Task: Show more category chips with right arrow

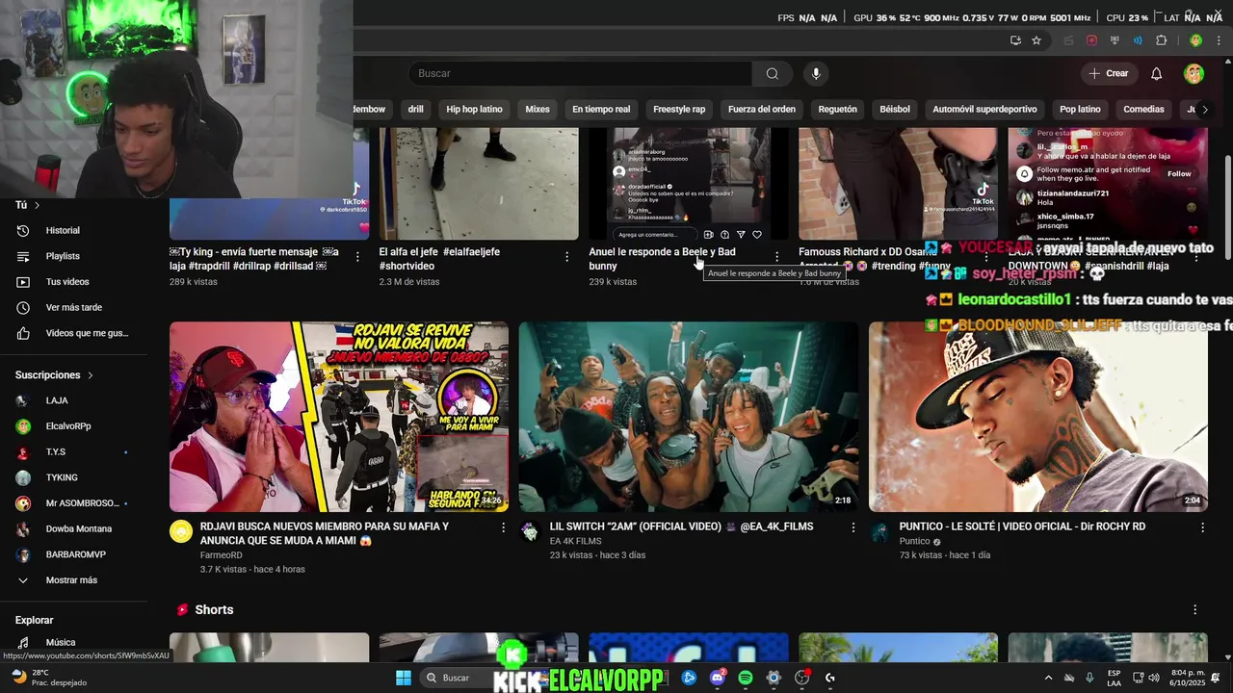Action: point(1204,110)
